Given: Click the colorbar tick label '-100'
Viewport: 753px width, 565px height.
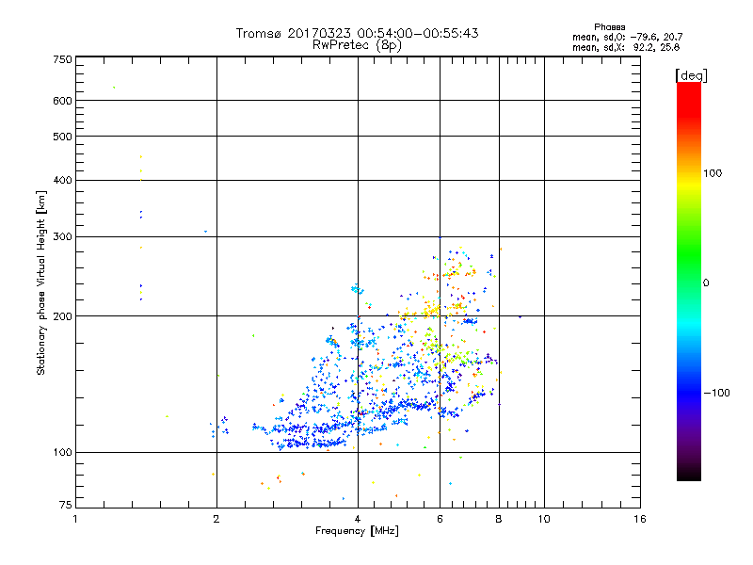Looking at the screenshot, I should [x=716, y=393].
